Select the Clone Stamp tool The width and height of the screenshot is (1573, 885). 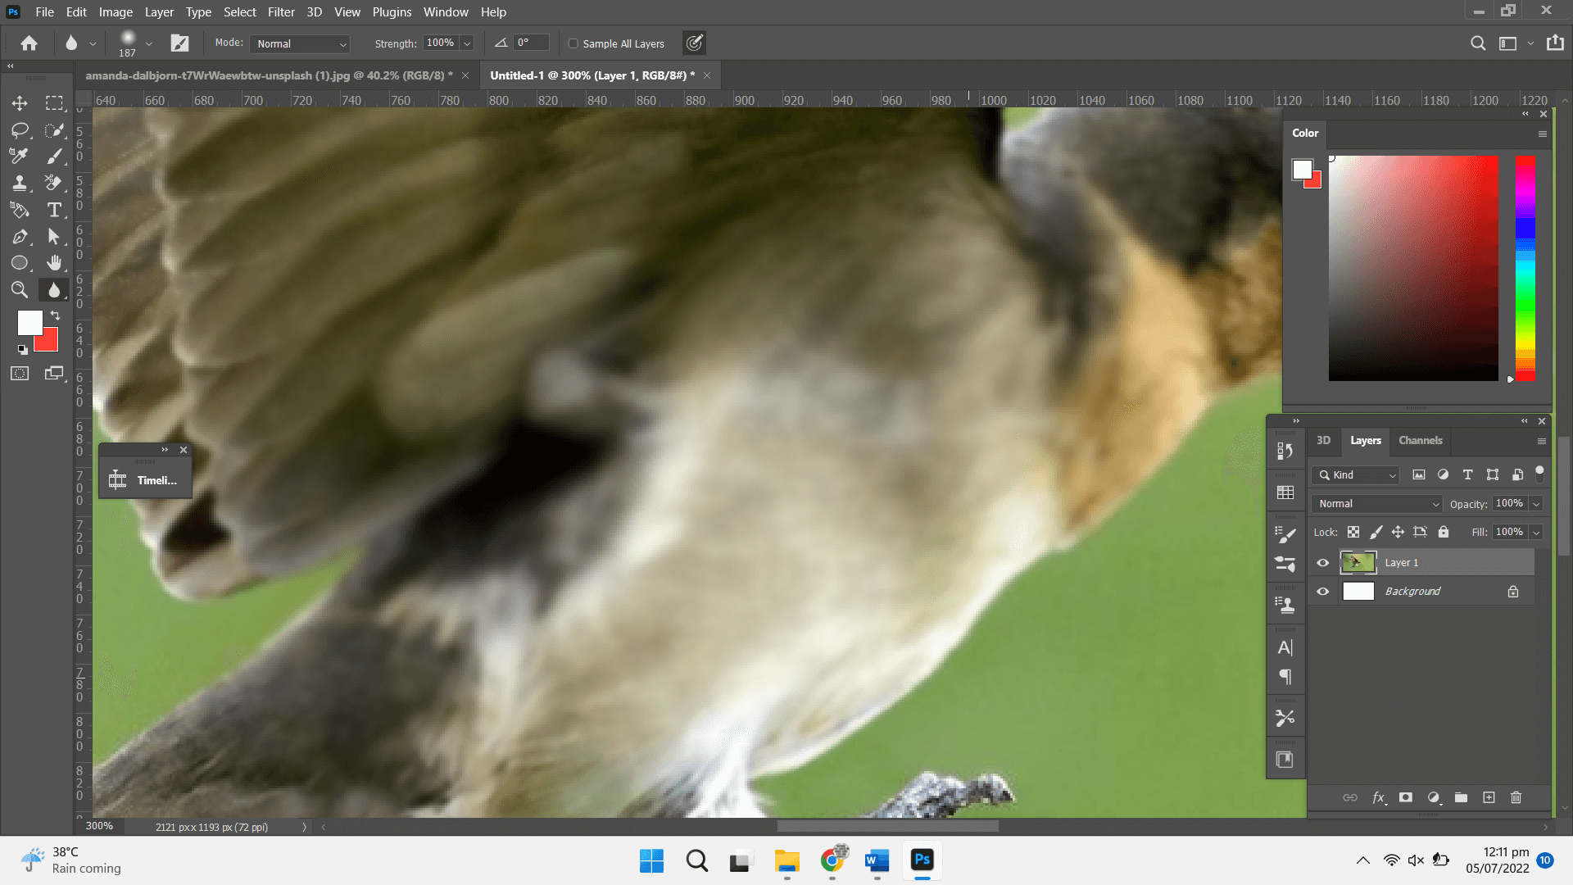pos(20,183)
